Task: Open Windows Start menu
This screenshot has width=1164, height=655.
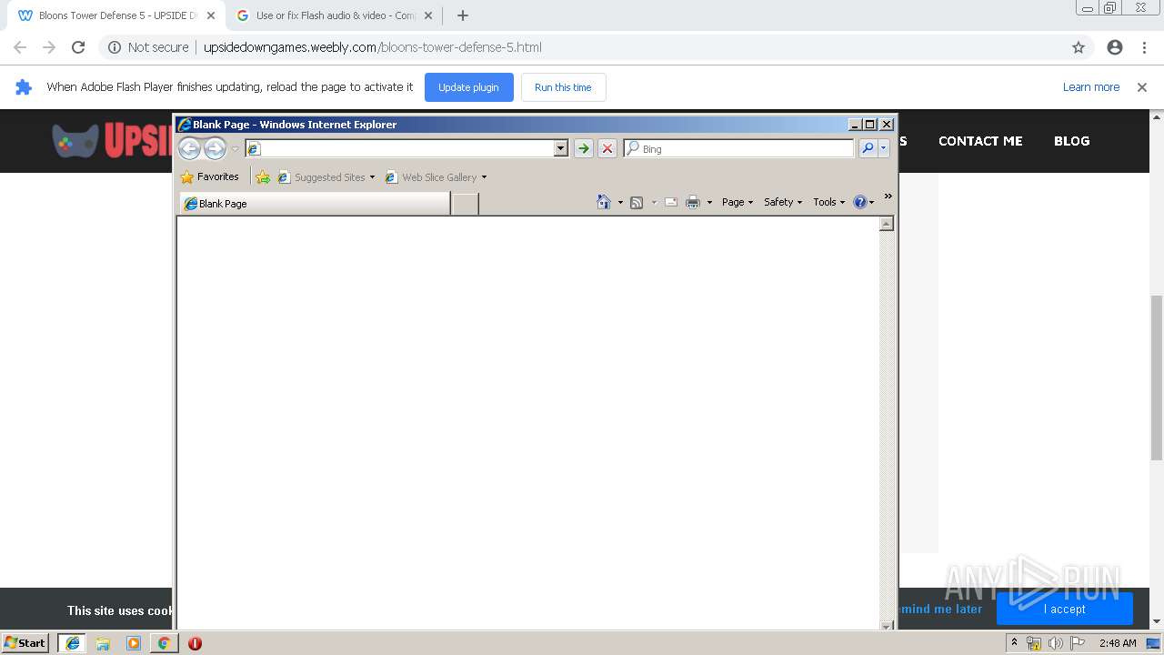Action: 25,643
